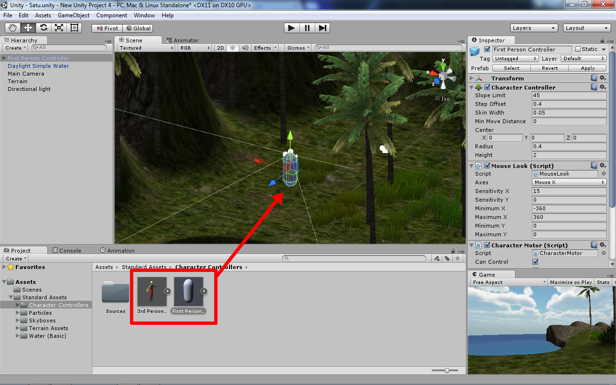Open the Layer Default dropdown

(584, 58)
